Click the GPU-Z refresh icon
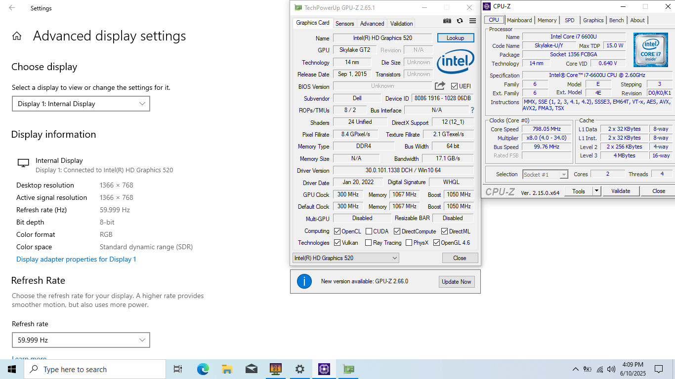This screenshot has height=379, width=675. (x=460, y=21)
